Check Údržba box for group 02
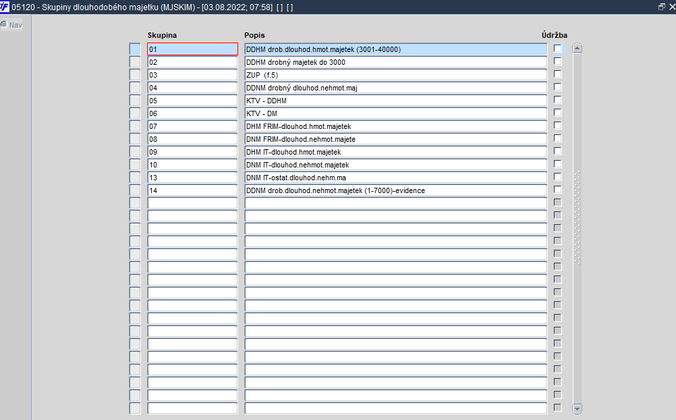Viewport: 676px width, 420px height. click(558, 61)
